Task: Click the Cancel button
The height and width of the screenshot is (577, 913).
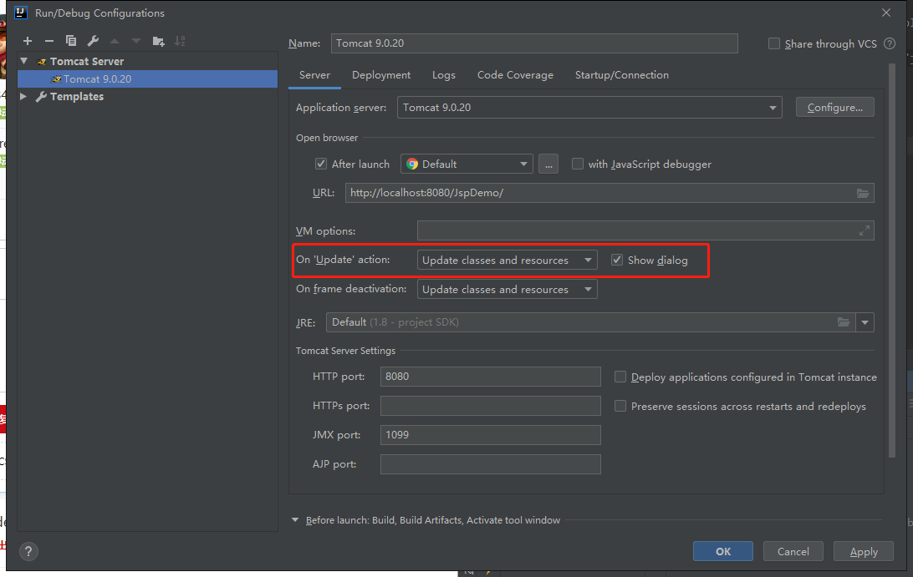Action: (793, 551)
